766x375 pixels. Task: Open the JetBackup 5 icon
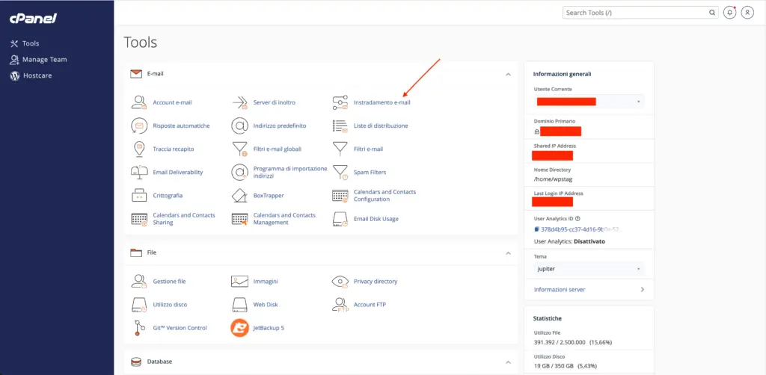[x=239, y=327]
